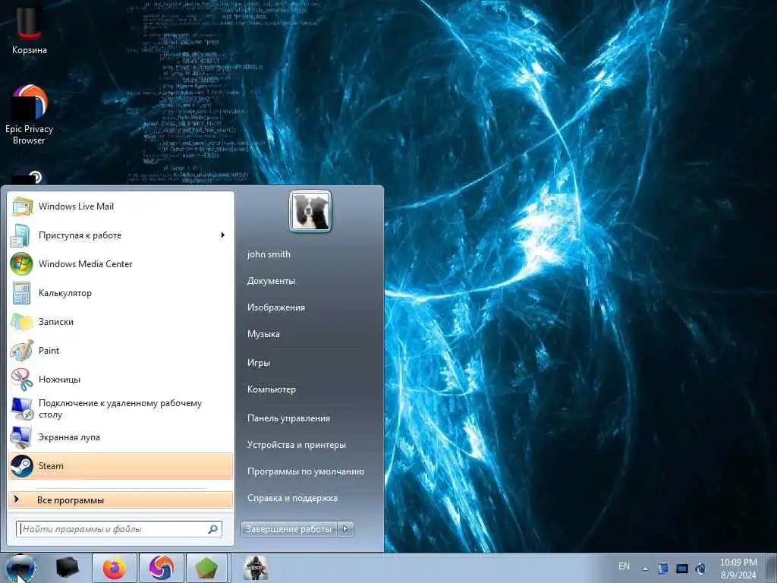The height and width of the screenshot is (583, 777).
Task: Launch Firefox from the taskbar
Action: 115,568
